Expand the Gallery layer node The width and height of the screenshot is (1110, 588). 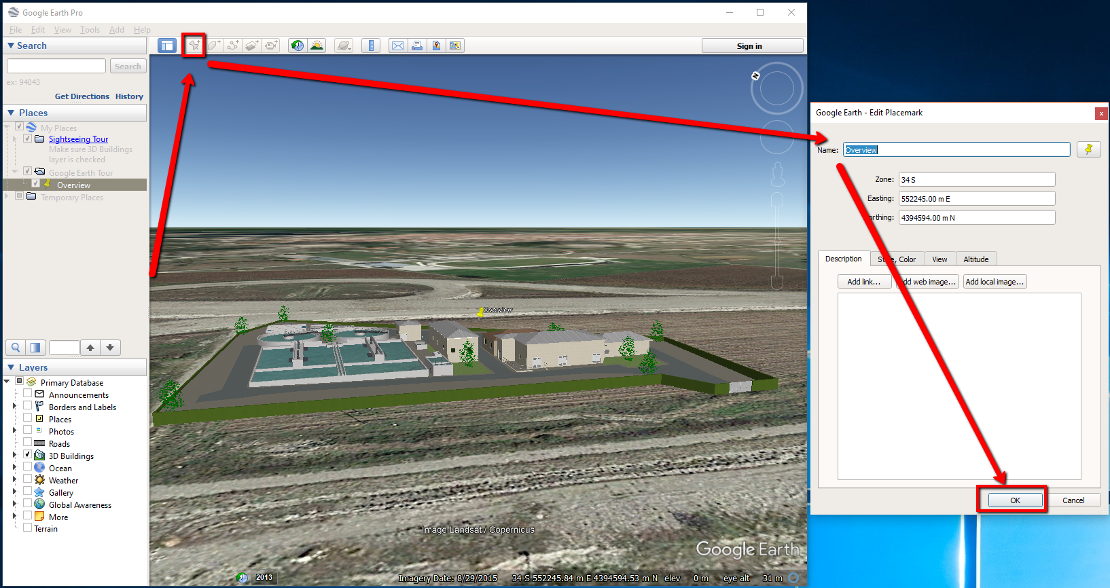14,492
